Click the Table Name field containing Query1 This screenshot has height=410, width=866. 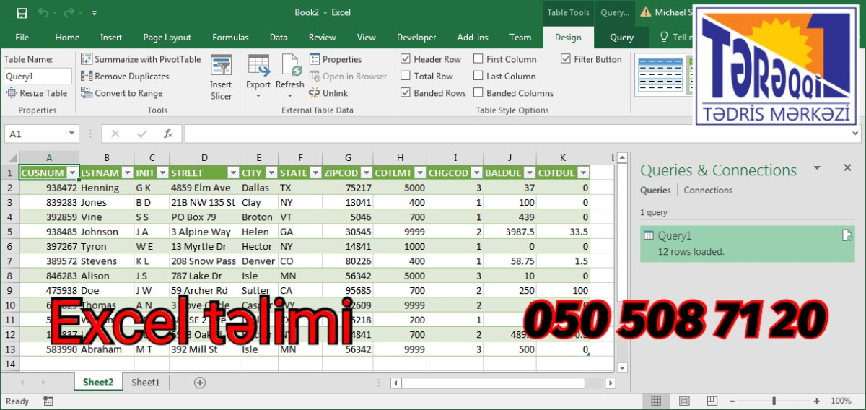(38, 76)
